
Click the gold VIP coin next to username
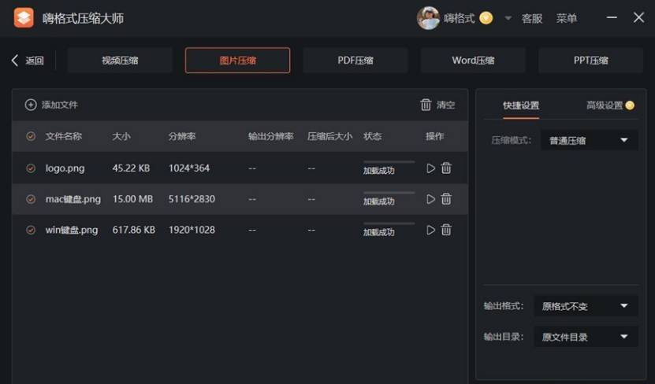tap(486, 18)
